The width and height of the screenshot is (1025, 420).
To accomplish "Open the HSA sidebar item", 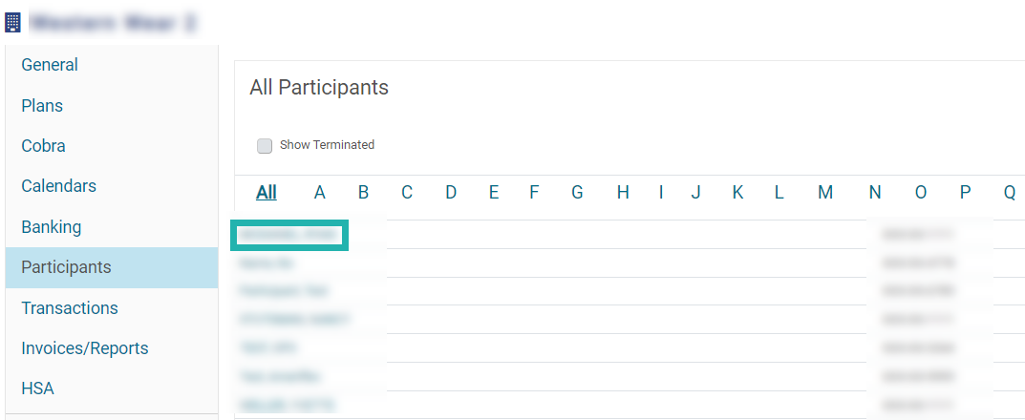I will (38, 388).
